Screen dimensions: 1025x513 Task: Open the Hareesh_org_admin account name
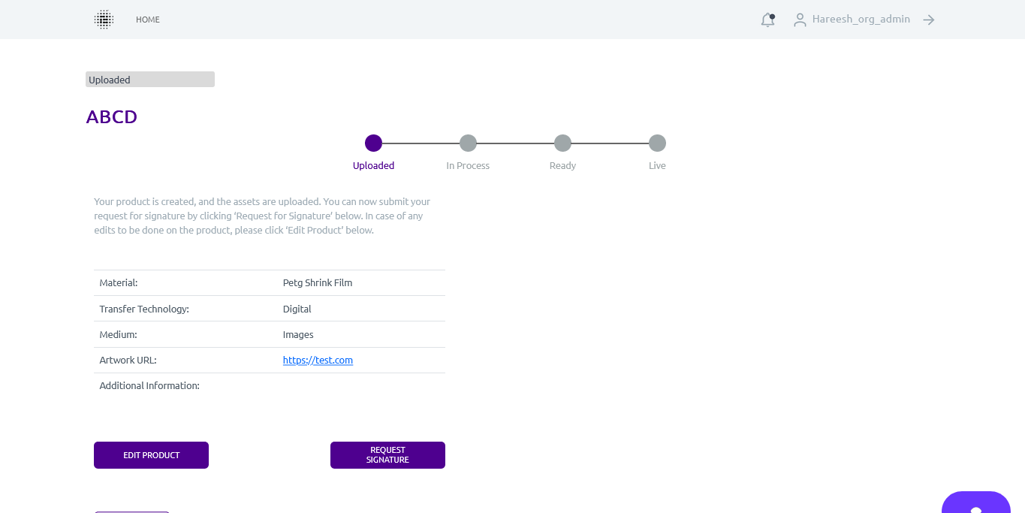point(861,20)
